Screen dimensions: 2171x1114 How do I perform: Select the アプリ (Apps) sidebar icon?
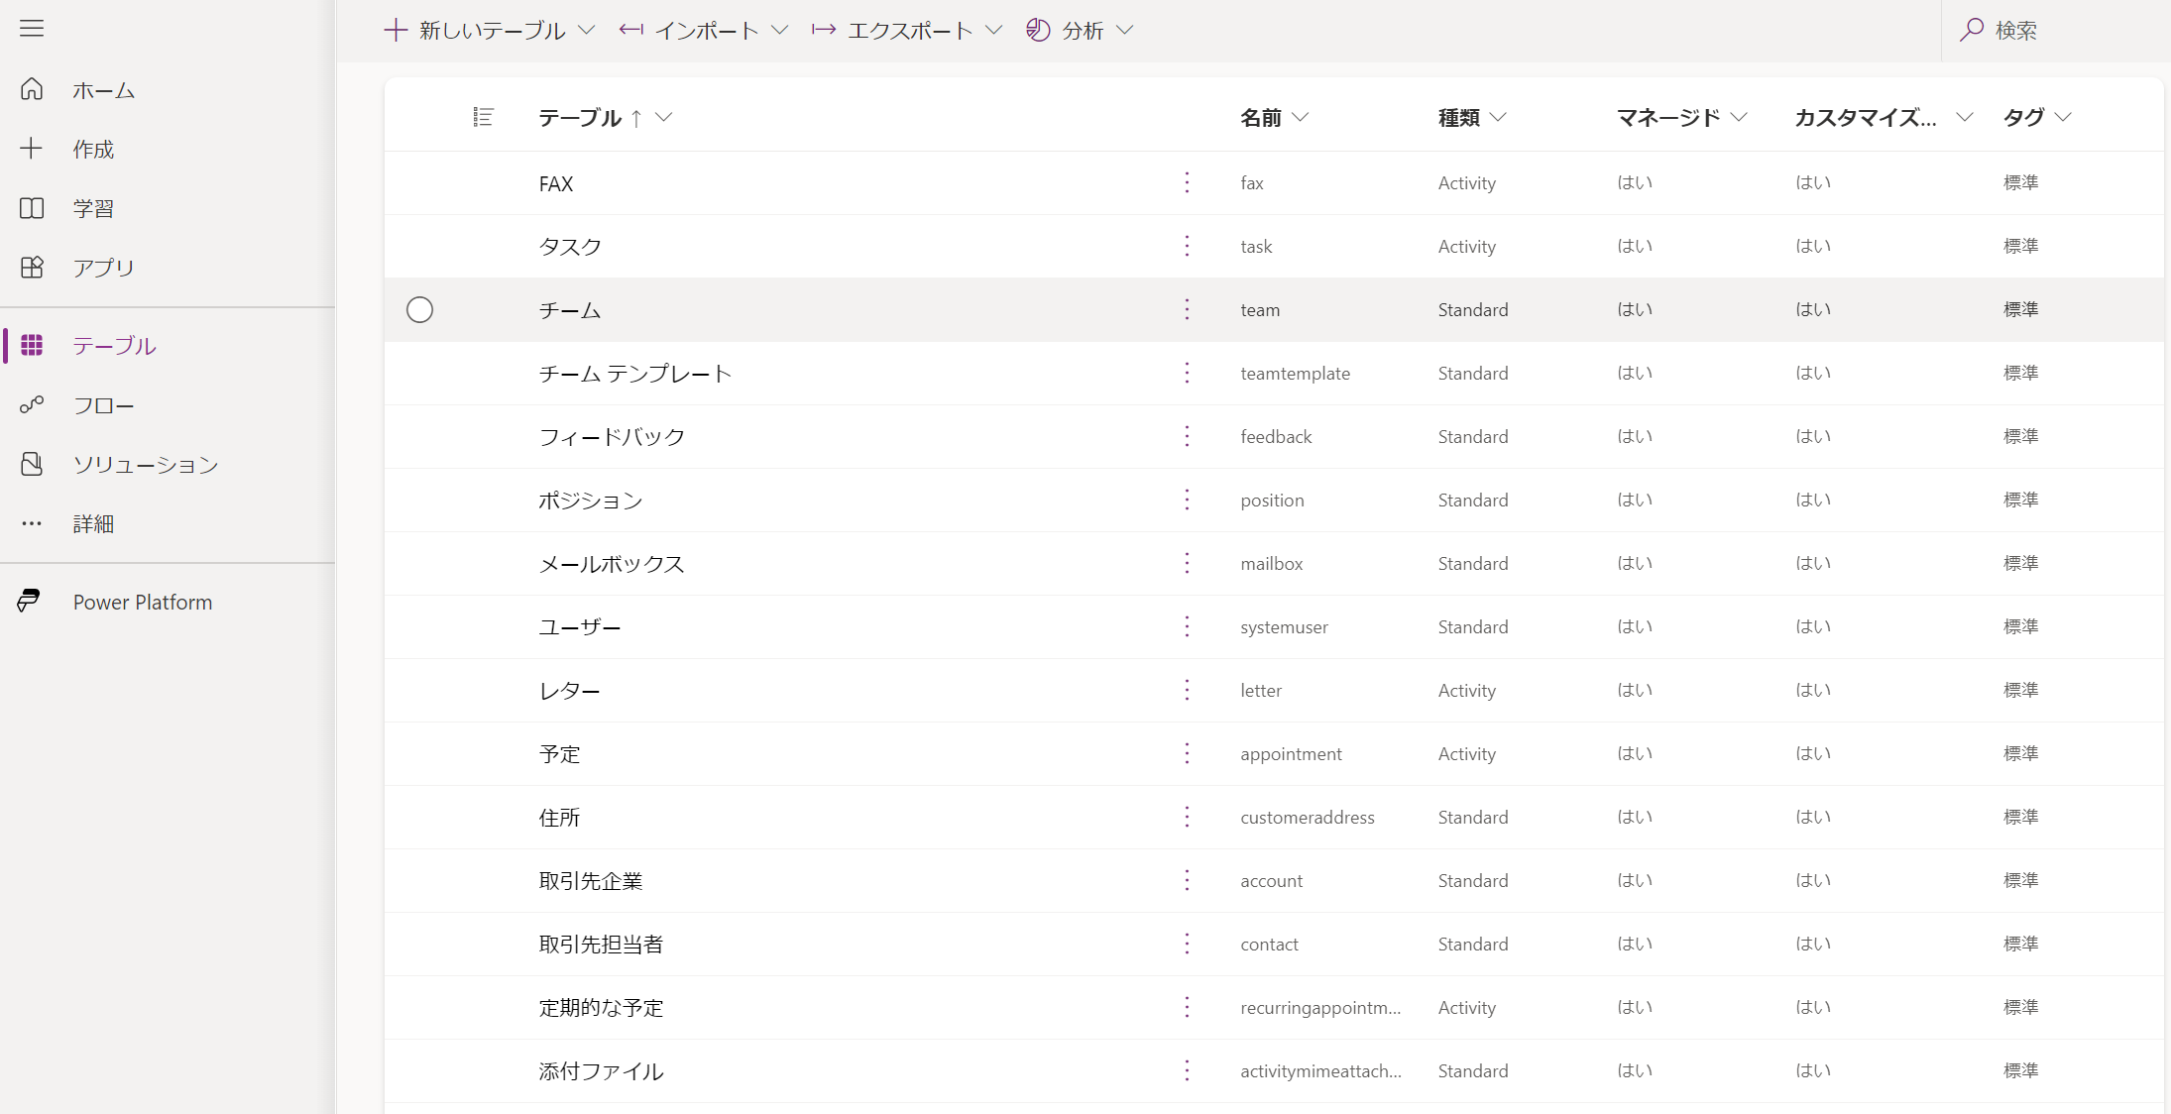point(32,267)
